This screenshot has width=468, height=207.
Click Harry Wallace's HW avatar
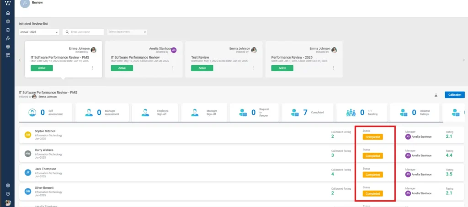(28, 154)
